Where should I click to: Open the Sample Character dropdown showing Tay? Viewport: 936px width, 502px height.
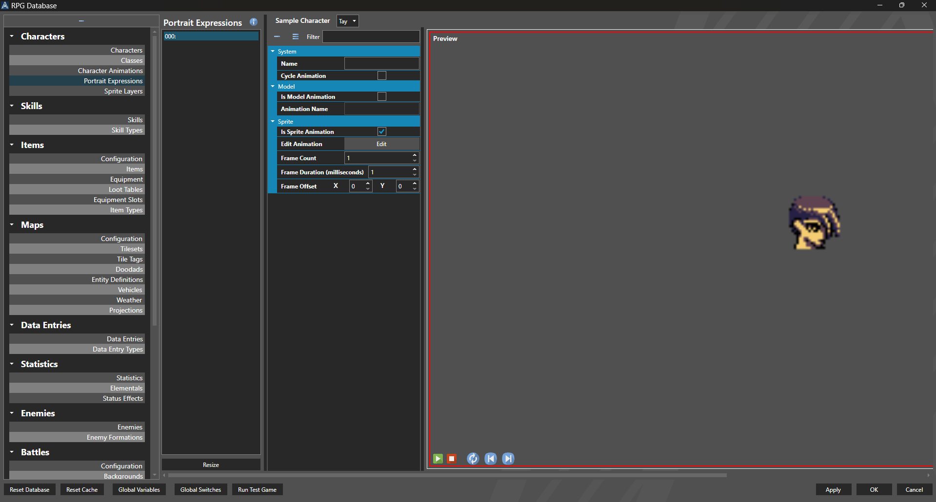(347, 21)
